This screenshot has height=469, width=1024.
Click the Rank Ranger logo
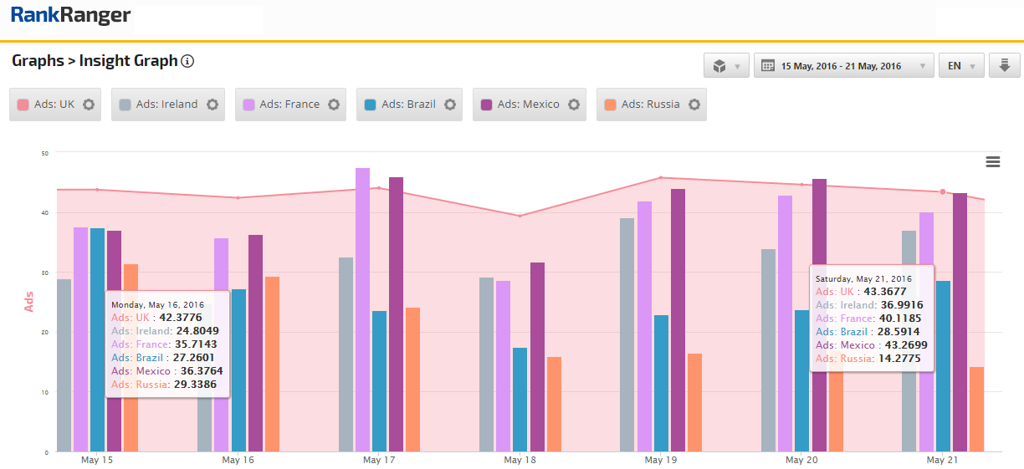point(71,15)
